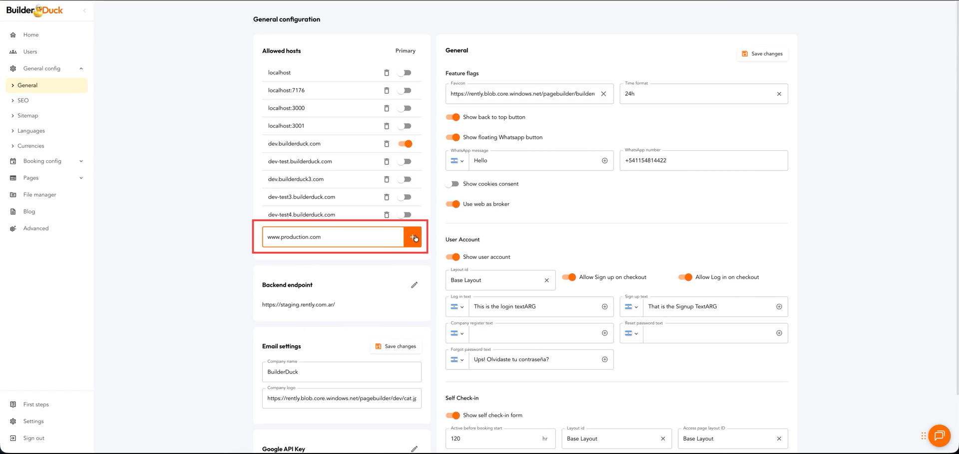959x454 pixels.
Task: Go to File manager
Action: tap(39, 195)
